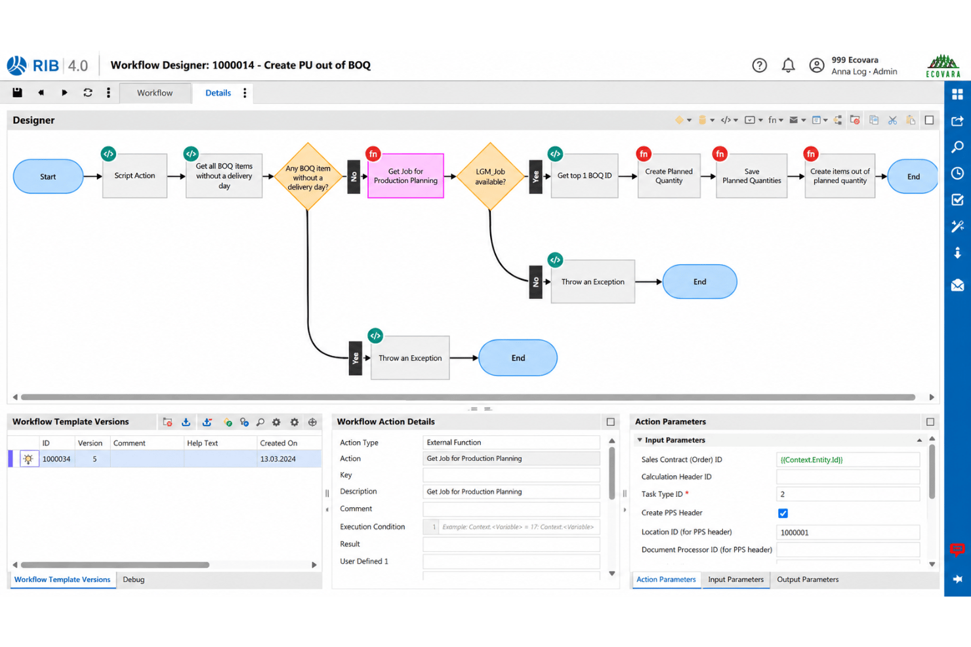Viewport: 971px width, 647px height.
Task: Open the database object dropdown in Designer toolbar
Action: [706, 120]
